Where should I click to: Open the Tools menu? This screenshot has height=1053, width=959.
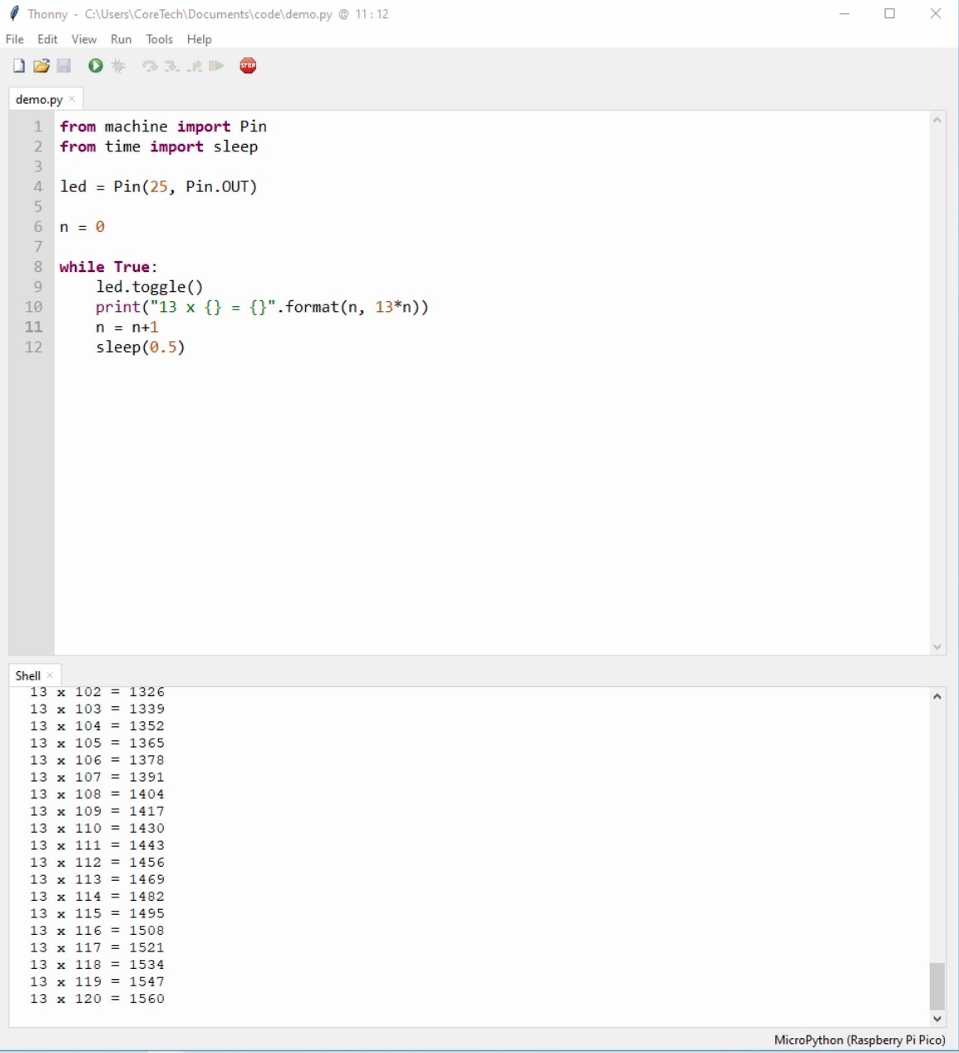[x=159, y=39]
